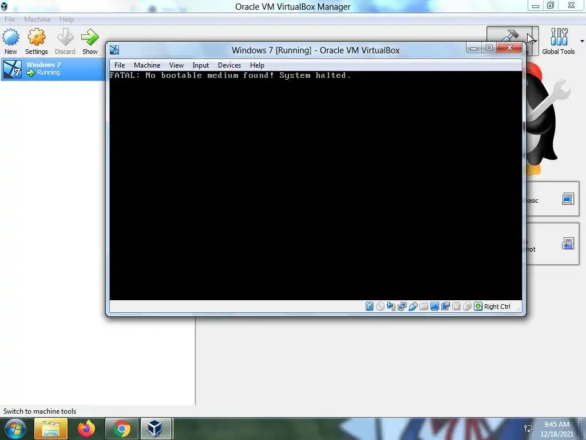Click the Global Tools icon
Viewport: 586px width, 440px height.
click(559, 37)
